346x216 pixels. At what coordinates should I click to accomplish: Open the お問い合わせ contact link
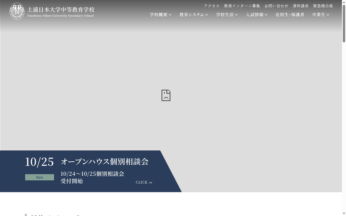pos(276,6)
